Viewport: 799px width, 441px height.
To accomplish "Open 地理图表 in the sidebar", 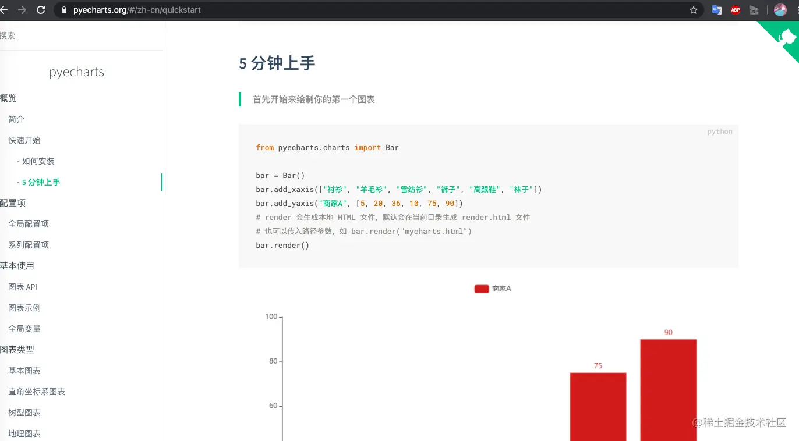I will [24, 433].
